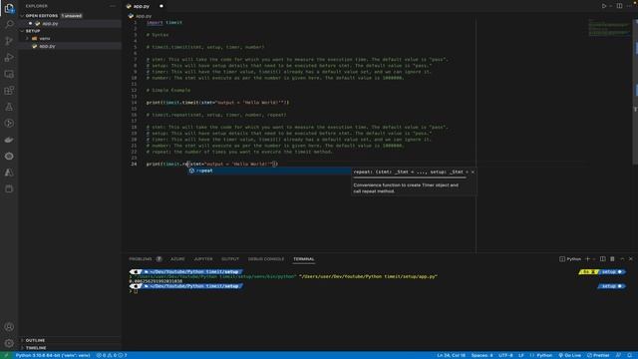The height and width of the screenshot is (359, 638).
Task: Click the Python interpreter status bar entry
Action: point(53,355)
